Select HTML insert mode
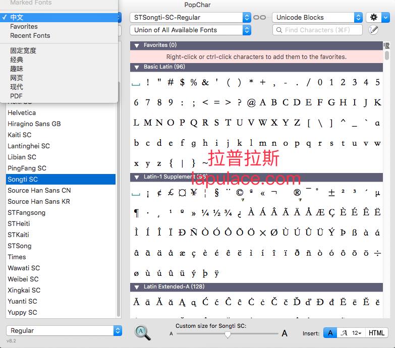 376,333
